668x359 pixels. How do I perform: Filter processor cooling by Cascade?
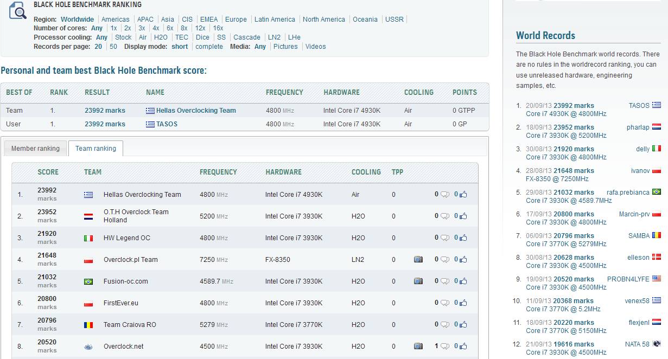pyautogui.click(x=247, y=37)
